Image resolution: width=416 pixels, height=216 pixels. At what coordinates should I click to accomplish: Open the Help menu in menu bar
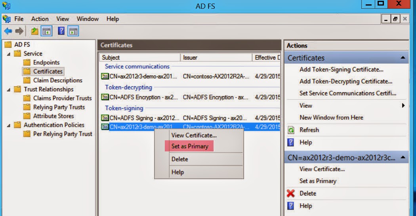pyautogui.click(x=113, y=19)
